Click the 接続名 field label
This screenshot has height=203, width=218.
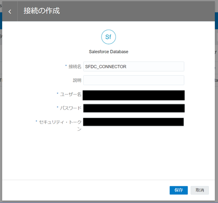click(75, 66)
